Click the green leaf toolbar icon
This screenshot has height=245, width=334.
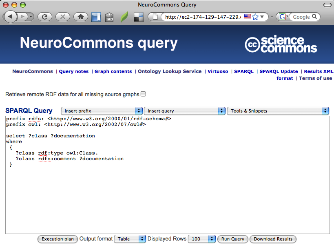tap(124, 17)
